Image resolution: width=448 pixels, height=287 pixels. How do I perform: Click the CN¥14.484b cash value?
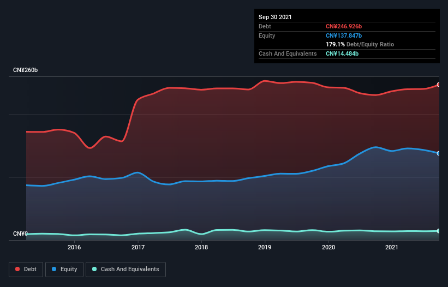point(342,53)
